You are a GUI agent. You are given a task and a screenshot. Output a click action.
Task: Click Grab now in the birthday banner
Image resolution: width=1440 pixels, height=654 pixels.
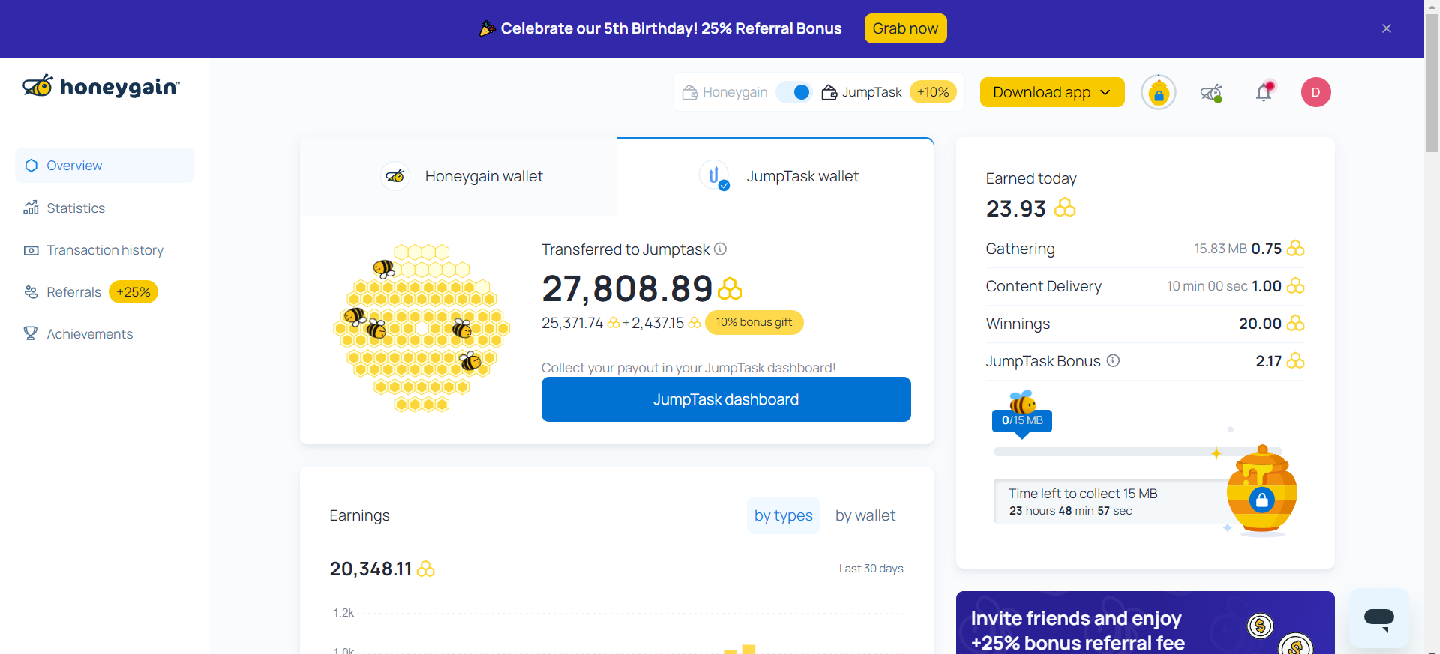(x=905, y=28)
